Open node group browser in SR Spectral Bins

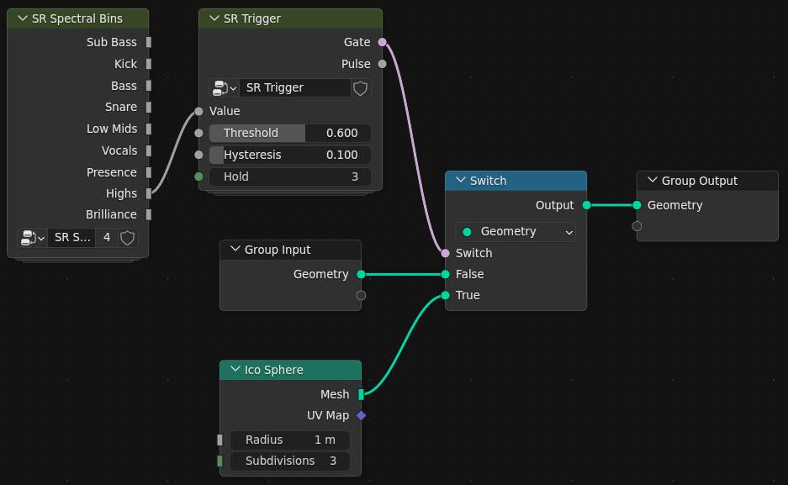(33, 238)
